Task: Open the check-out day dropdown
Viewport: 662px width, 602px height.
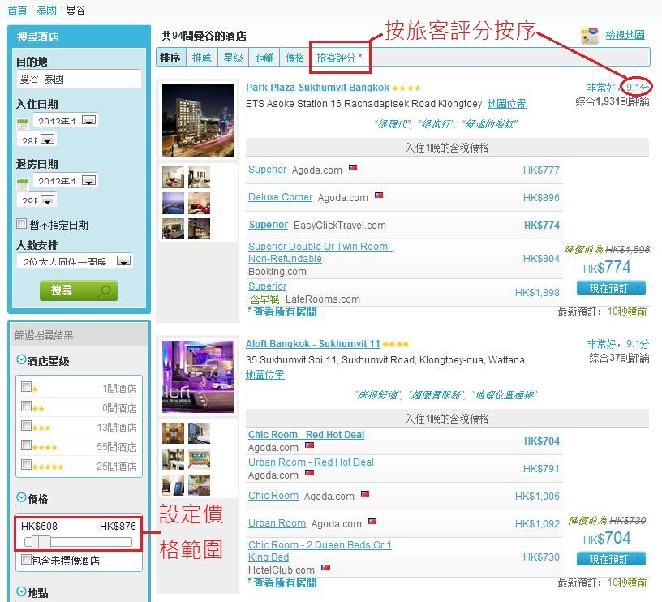Action: point(37,200)
